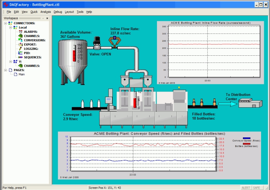Click the ALERT status bar indicator

[246, 188]
